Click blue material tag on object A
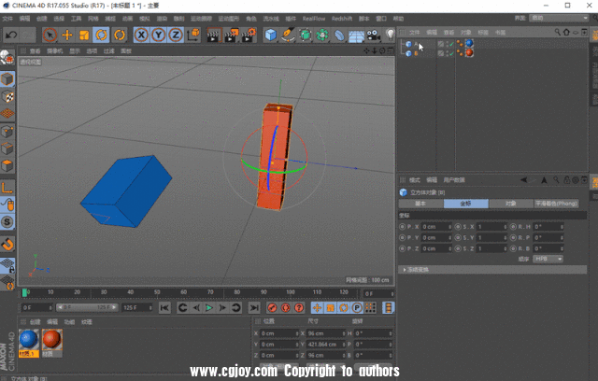 469,44
